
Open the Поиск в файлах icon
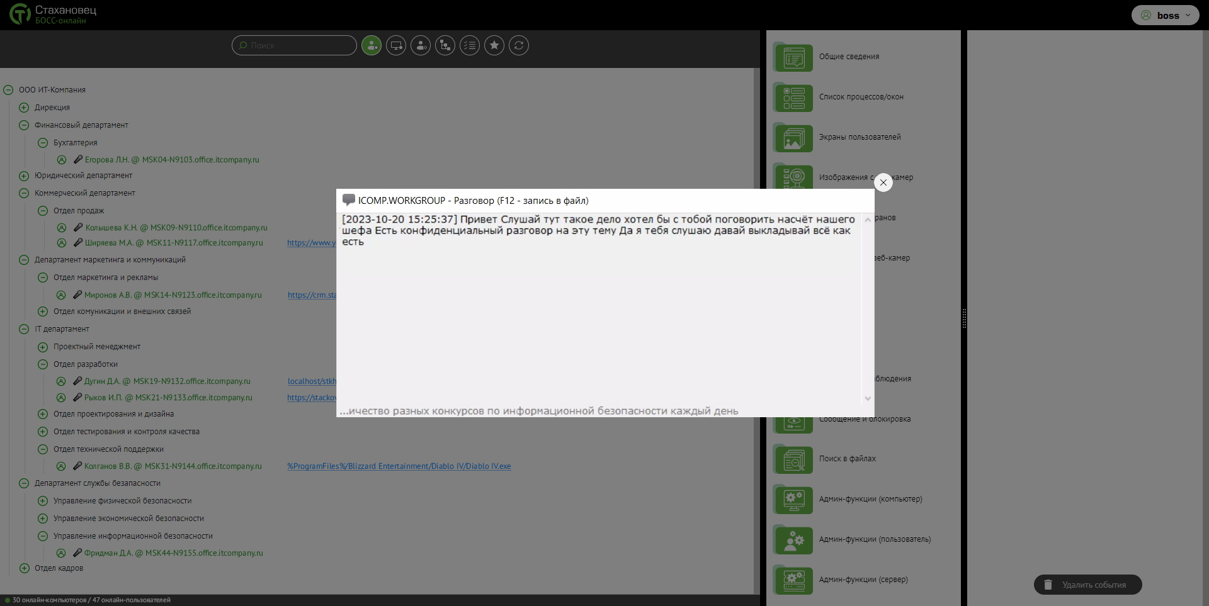(793, 459)
